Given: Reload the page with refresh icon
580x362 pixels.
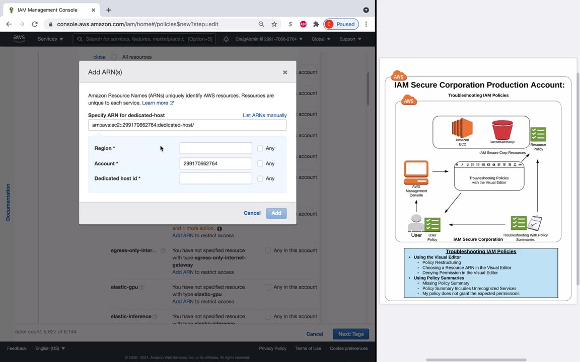Looking at the screenshot, I should (x=35, y=24).
